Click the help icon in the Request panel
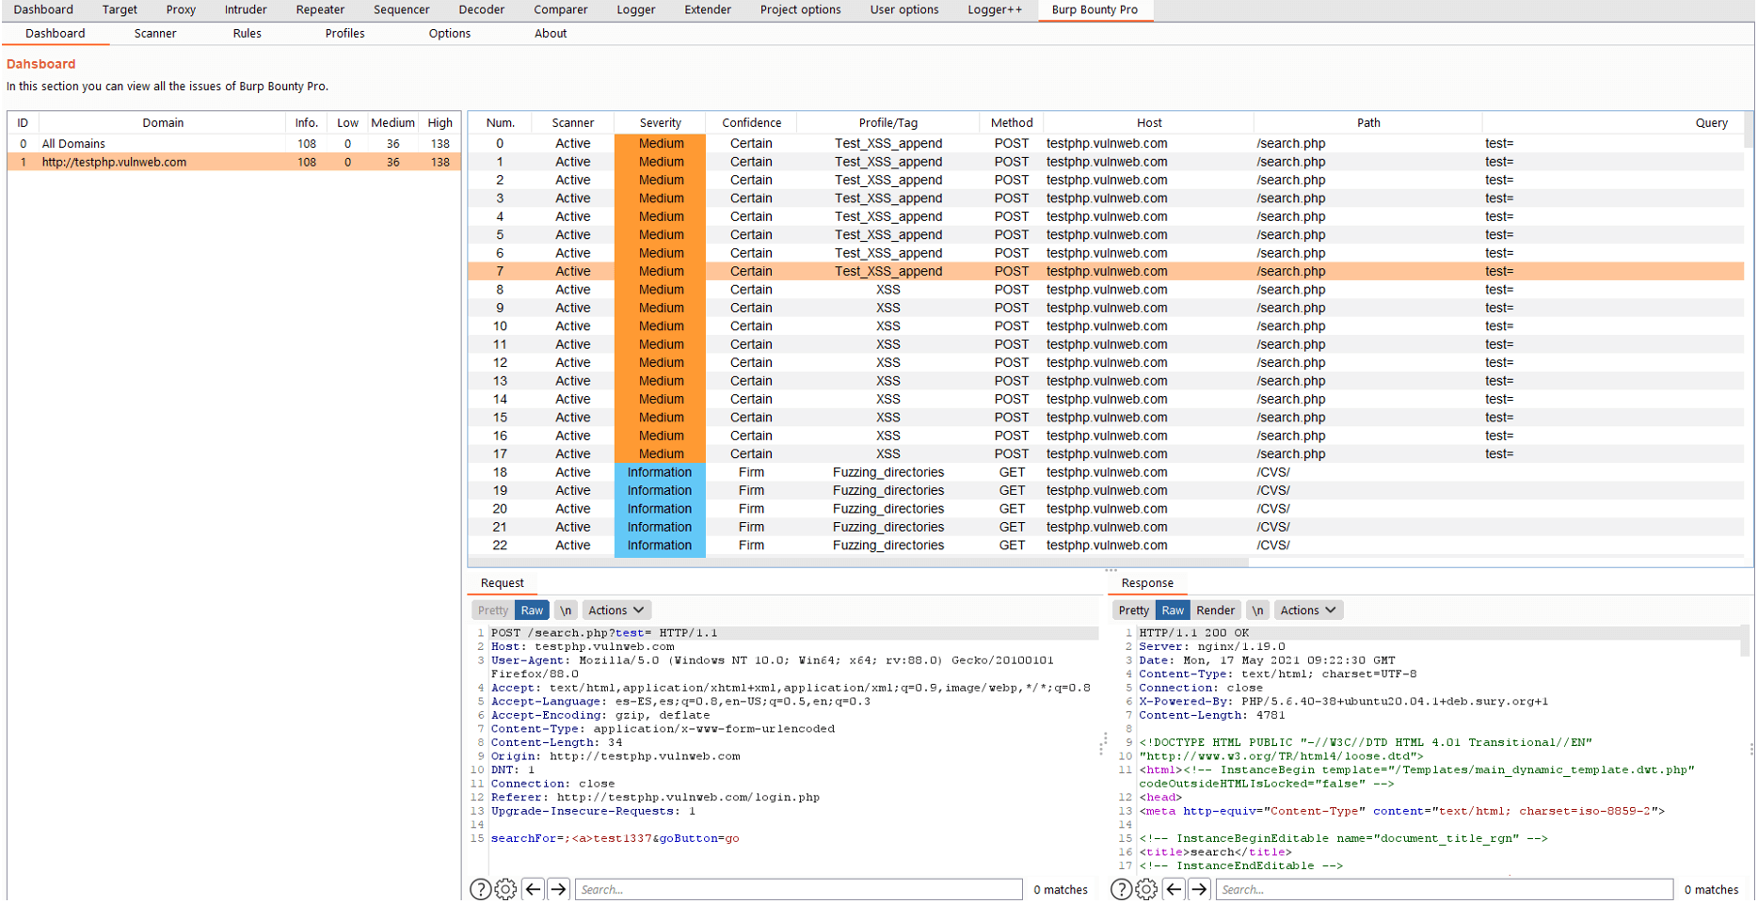 (x=481, y=888)
